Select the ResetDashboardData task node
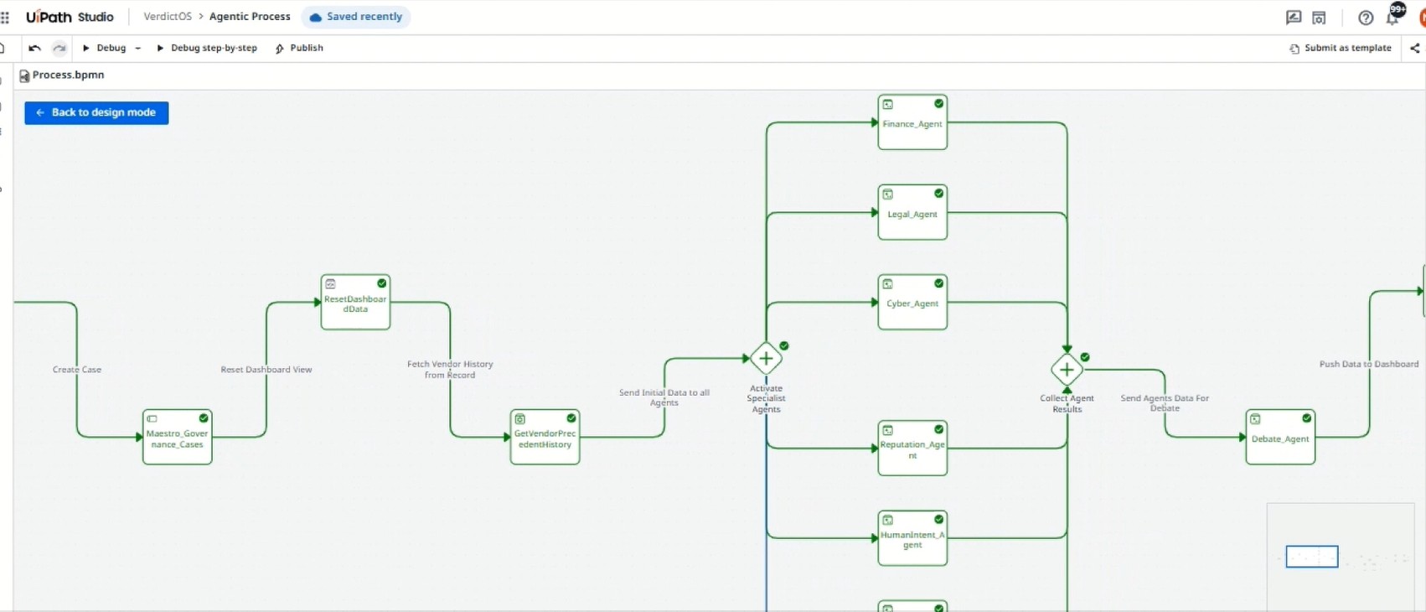The image size is (1426, 612). tap(355, 302)
